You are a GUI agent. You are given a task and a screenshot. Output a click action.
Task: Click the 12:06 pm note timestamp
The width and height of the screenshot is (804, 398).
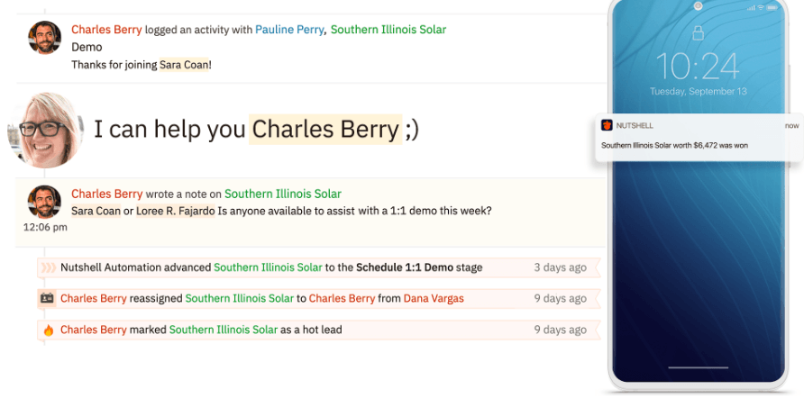pyautogui.click(x=45, y=228)
